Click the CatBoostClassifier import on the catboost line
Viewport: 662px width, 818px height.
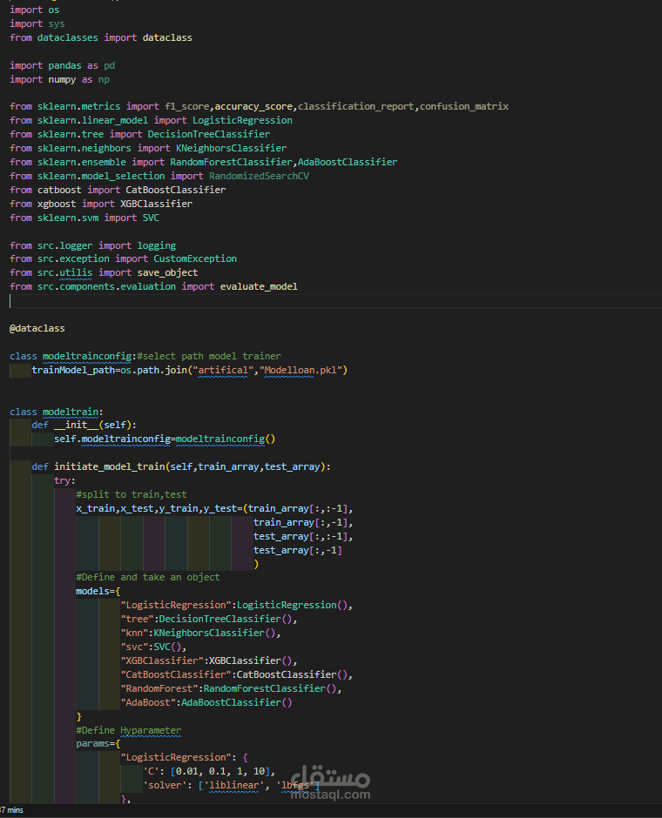click(x=175, y=190)
